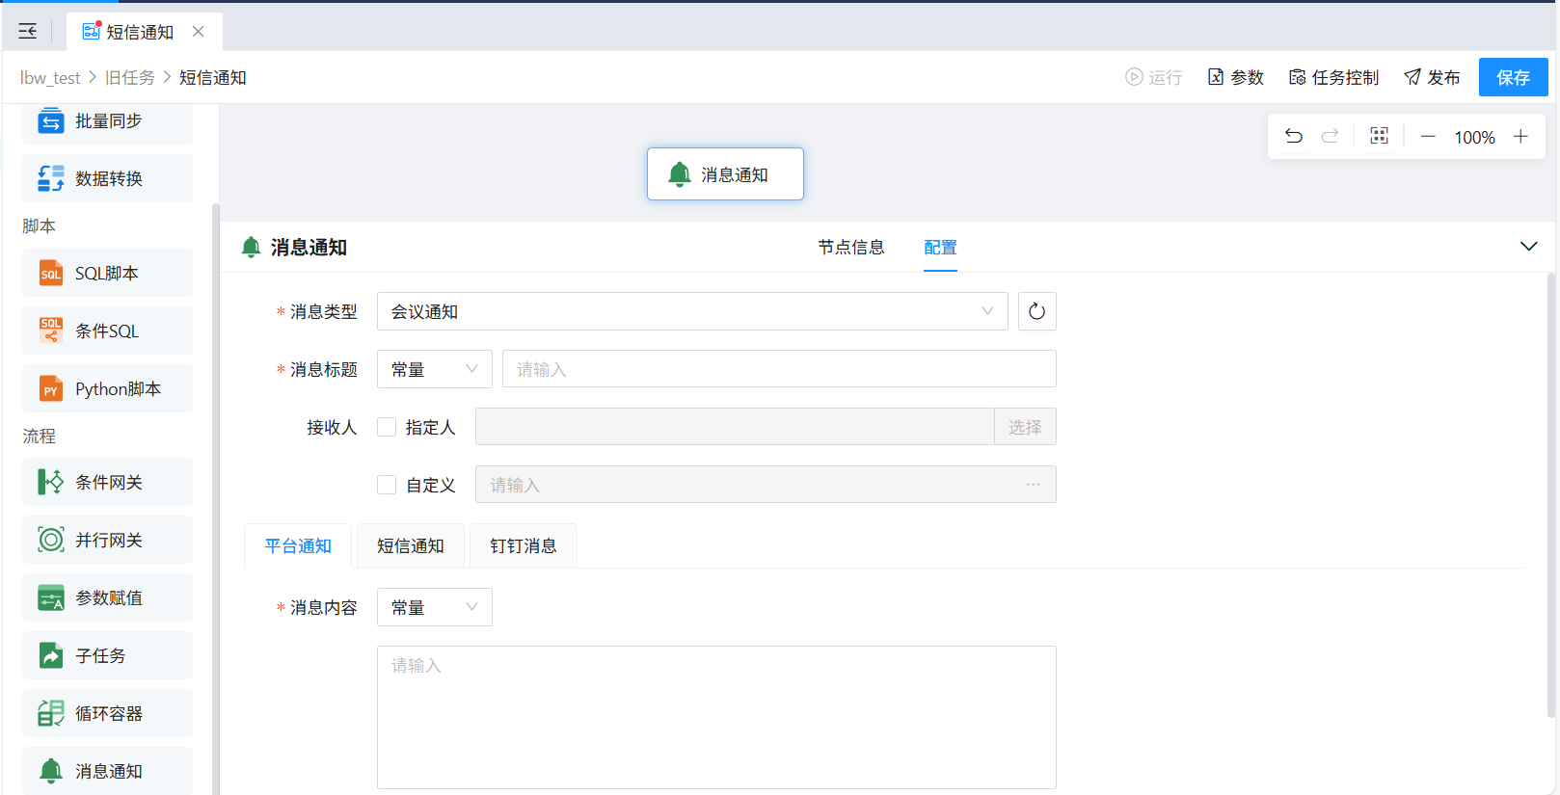
Task: Enable the 自定义 checkbox
Action: pyautogui.click(x=387, y=485)
